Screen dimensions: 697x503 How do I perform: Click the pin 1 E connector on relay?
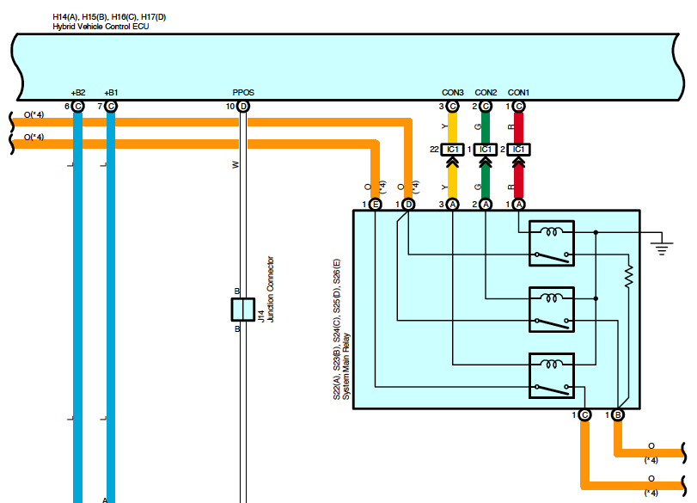pyautogui.click(x=376, y=204)
